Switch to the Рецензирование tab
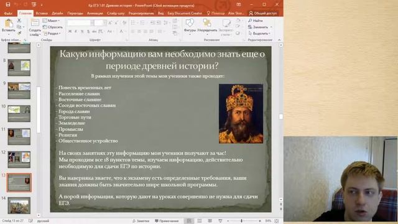The height and width of the screenshot is (224, 398). point(141,13)
